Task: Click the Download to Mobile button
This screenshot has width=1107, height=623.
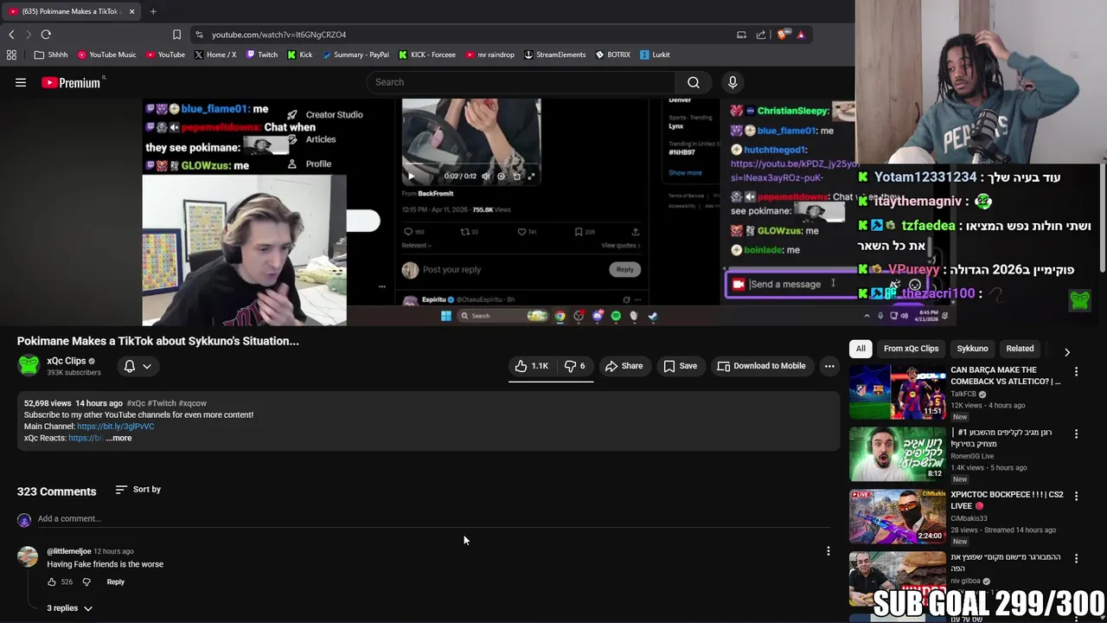Action: coord(762,366)
